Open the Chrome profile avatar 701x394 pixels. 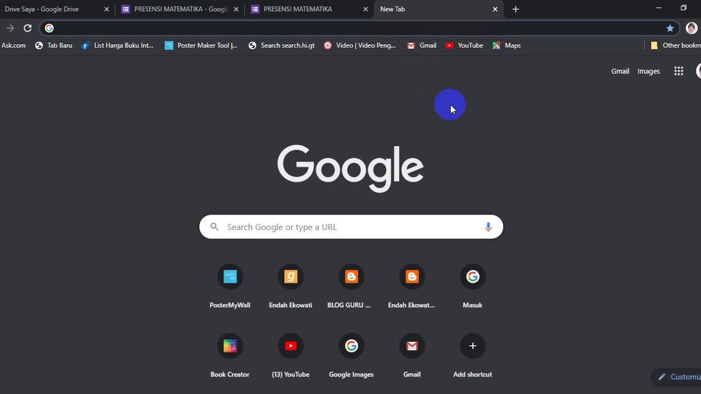(x=692, y=28)
